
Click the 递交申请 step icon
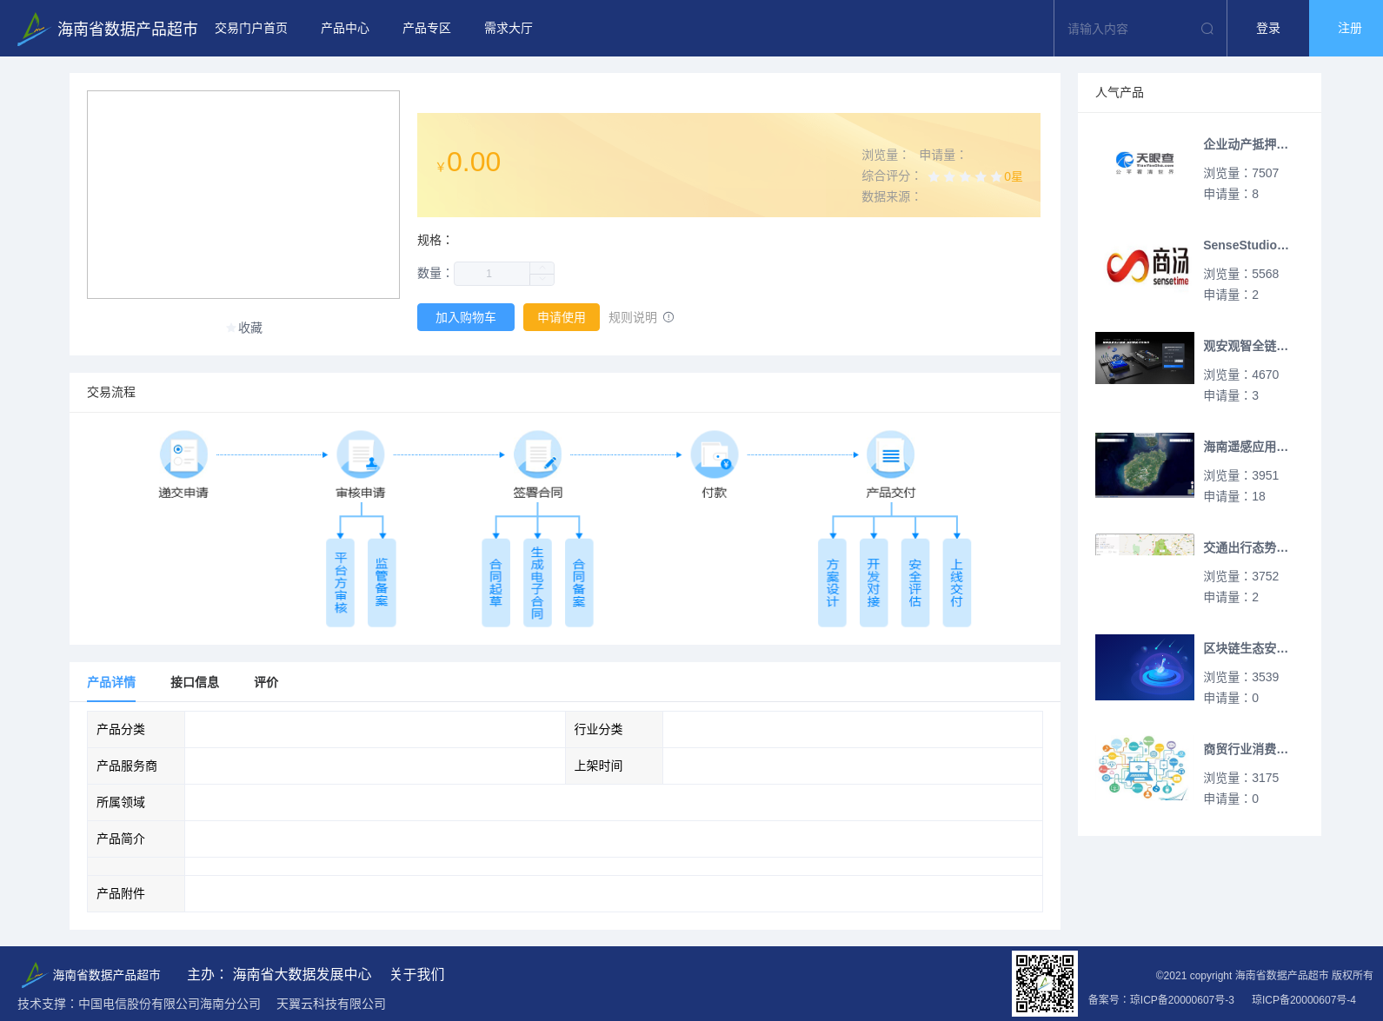(183, 454)
